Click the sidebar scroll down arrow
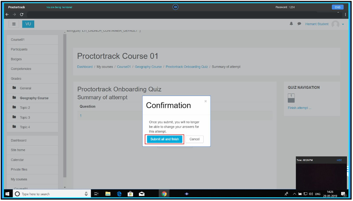The image size is (353, 201). (65, 187)
